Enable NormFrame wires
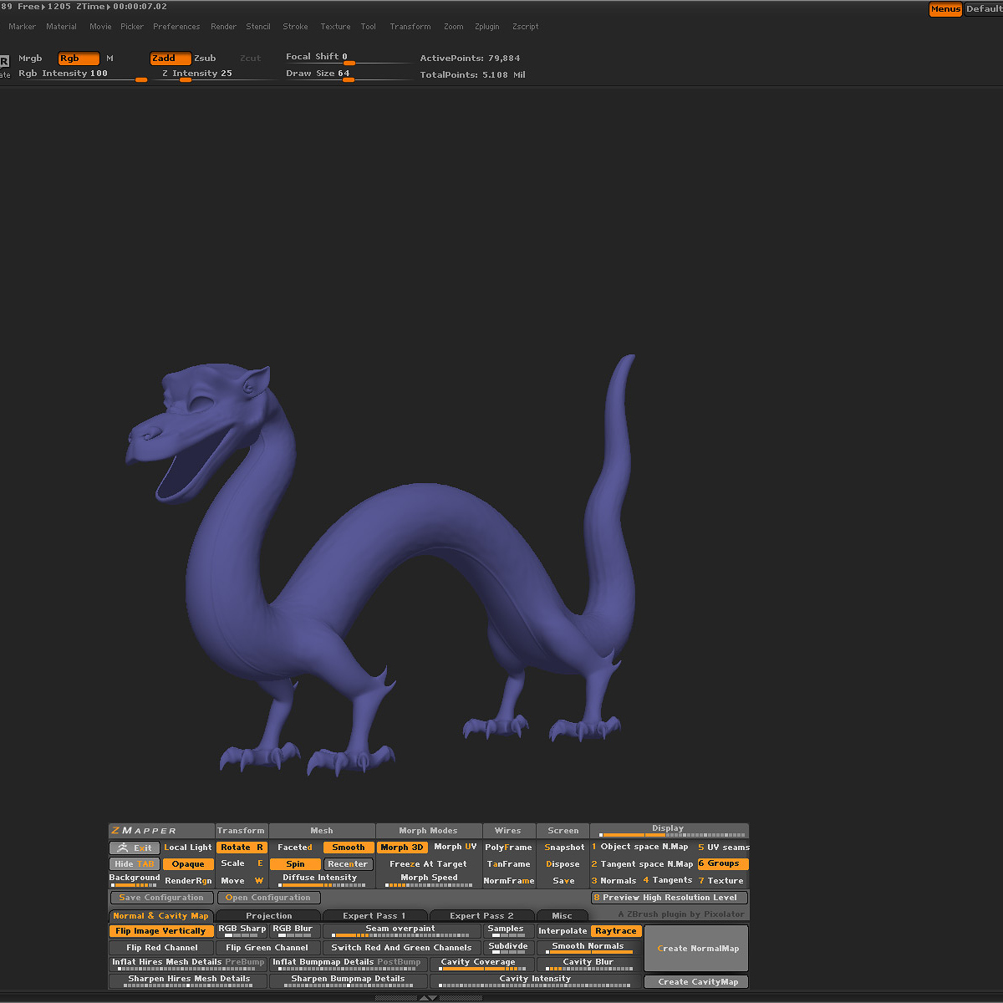This screenshot has height=1003, width=1003. (508, 881)
